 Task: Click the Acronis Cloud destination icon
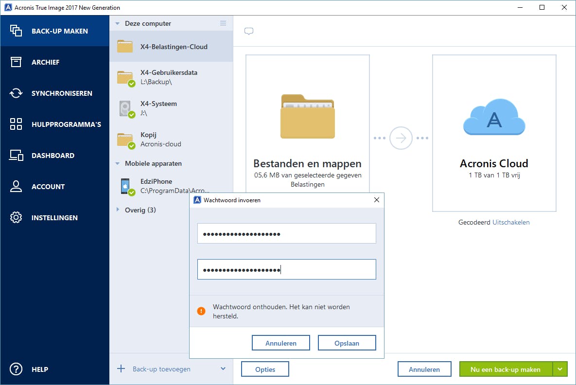(x=494, y=117)
